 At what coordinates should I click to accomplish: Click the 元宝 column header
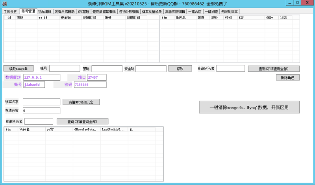click(59, 129)
